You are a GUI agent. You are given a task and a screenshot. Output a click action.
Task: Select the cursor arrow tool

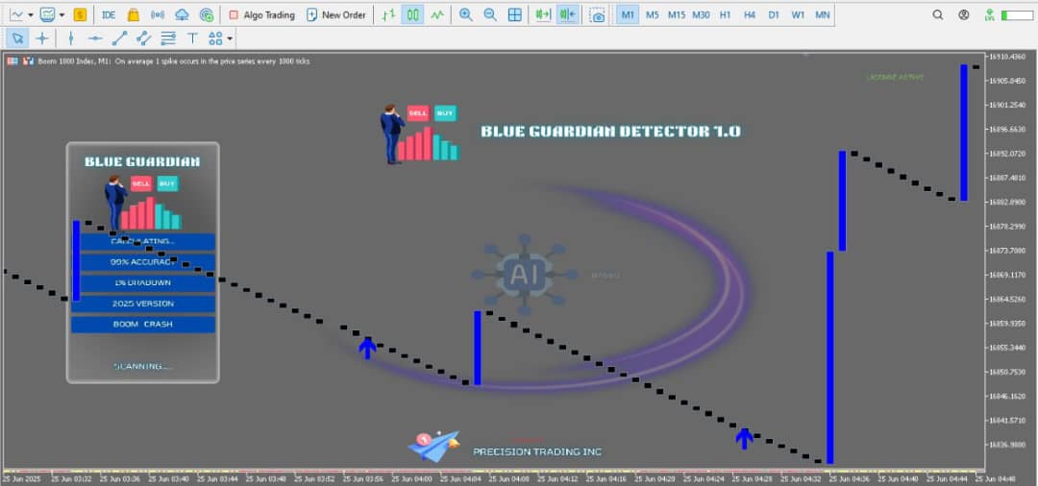tap(18, 38)
